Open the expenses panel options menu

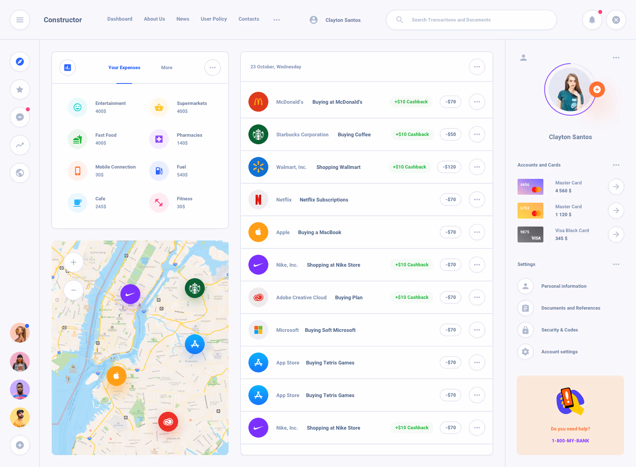click(213, 68)
